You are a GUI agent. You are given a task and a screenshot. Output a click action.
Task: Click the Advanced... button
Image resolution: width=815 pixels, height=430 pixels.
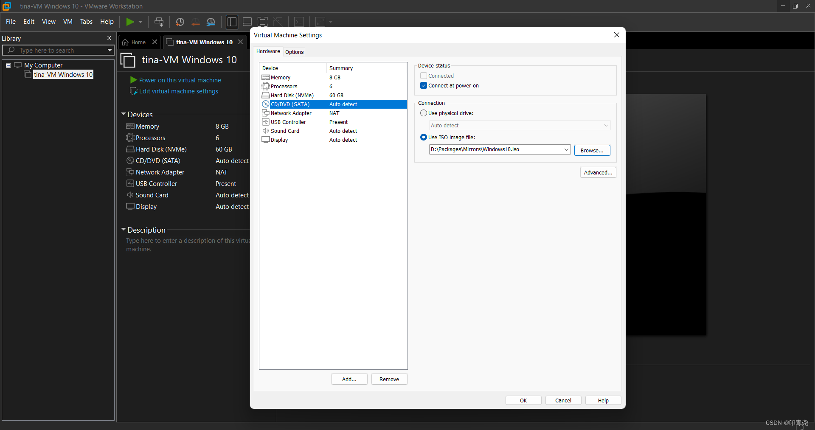pyautogui.click(x=598, y=172)
